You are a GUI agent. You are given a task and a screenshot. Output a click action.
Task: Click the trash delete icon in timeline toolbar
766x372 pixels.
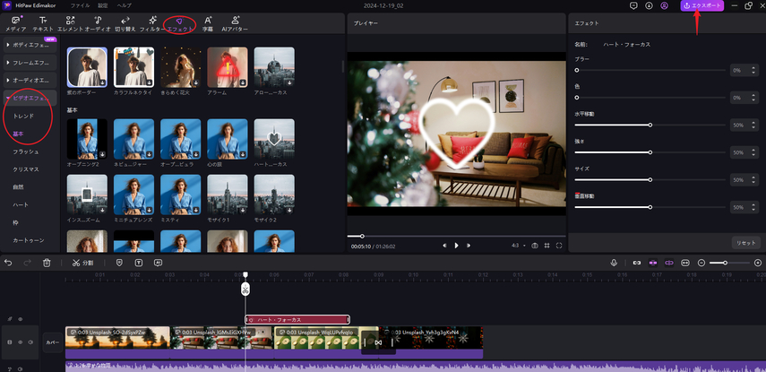pos(47,263)
